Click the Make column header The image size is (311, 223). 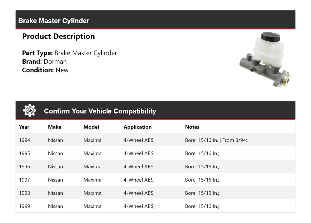tap(54, 127)
